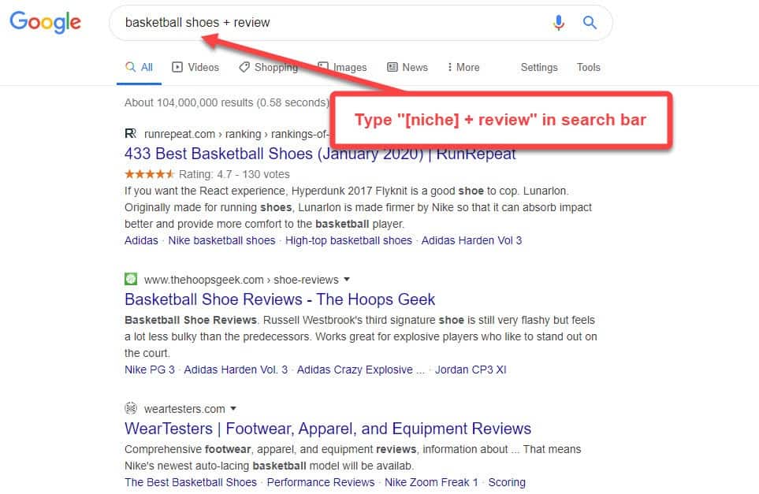Click the RunRepeat favicon icon
Screen dimensions: 759x494
click(131, 134)
